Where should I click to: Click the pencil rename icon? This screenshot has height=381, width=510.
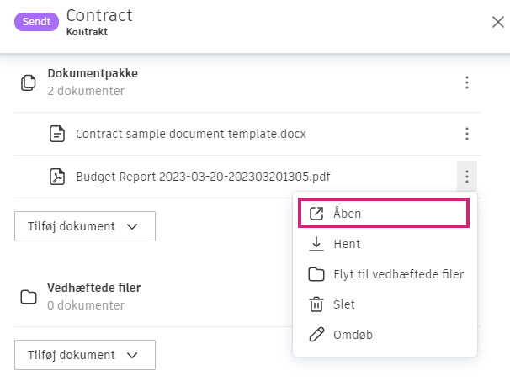click(x=316, y=334)
